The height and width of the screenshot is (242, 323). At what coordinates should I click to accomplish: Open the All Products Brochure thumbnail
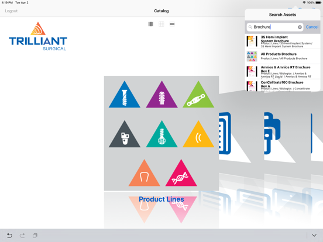(252, 56)
